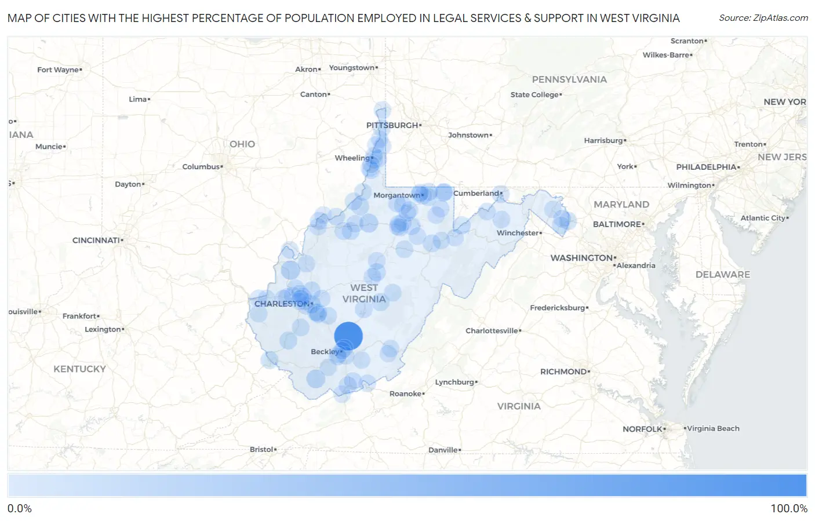Image resolution: width=815 pixels, height=521 pixels.
Task: Click the Roanoke city label
Action: (x=405, y=394)
